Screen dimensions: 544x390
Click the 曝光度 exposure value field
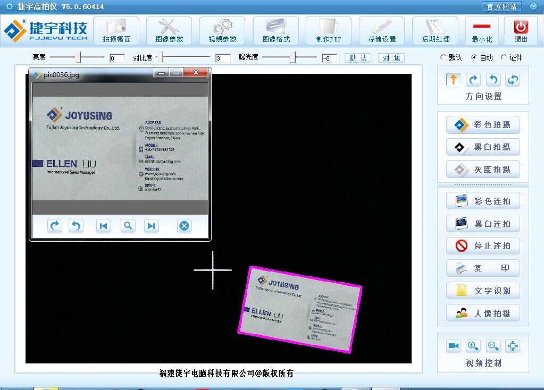(x=329, y=58)
